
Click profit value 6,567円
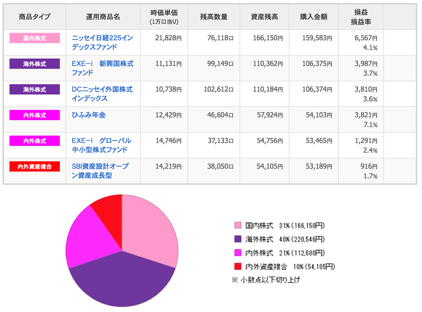(366, 38)
